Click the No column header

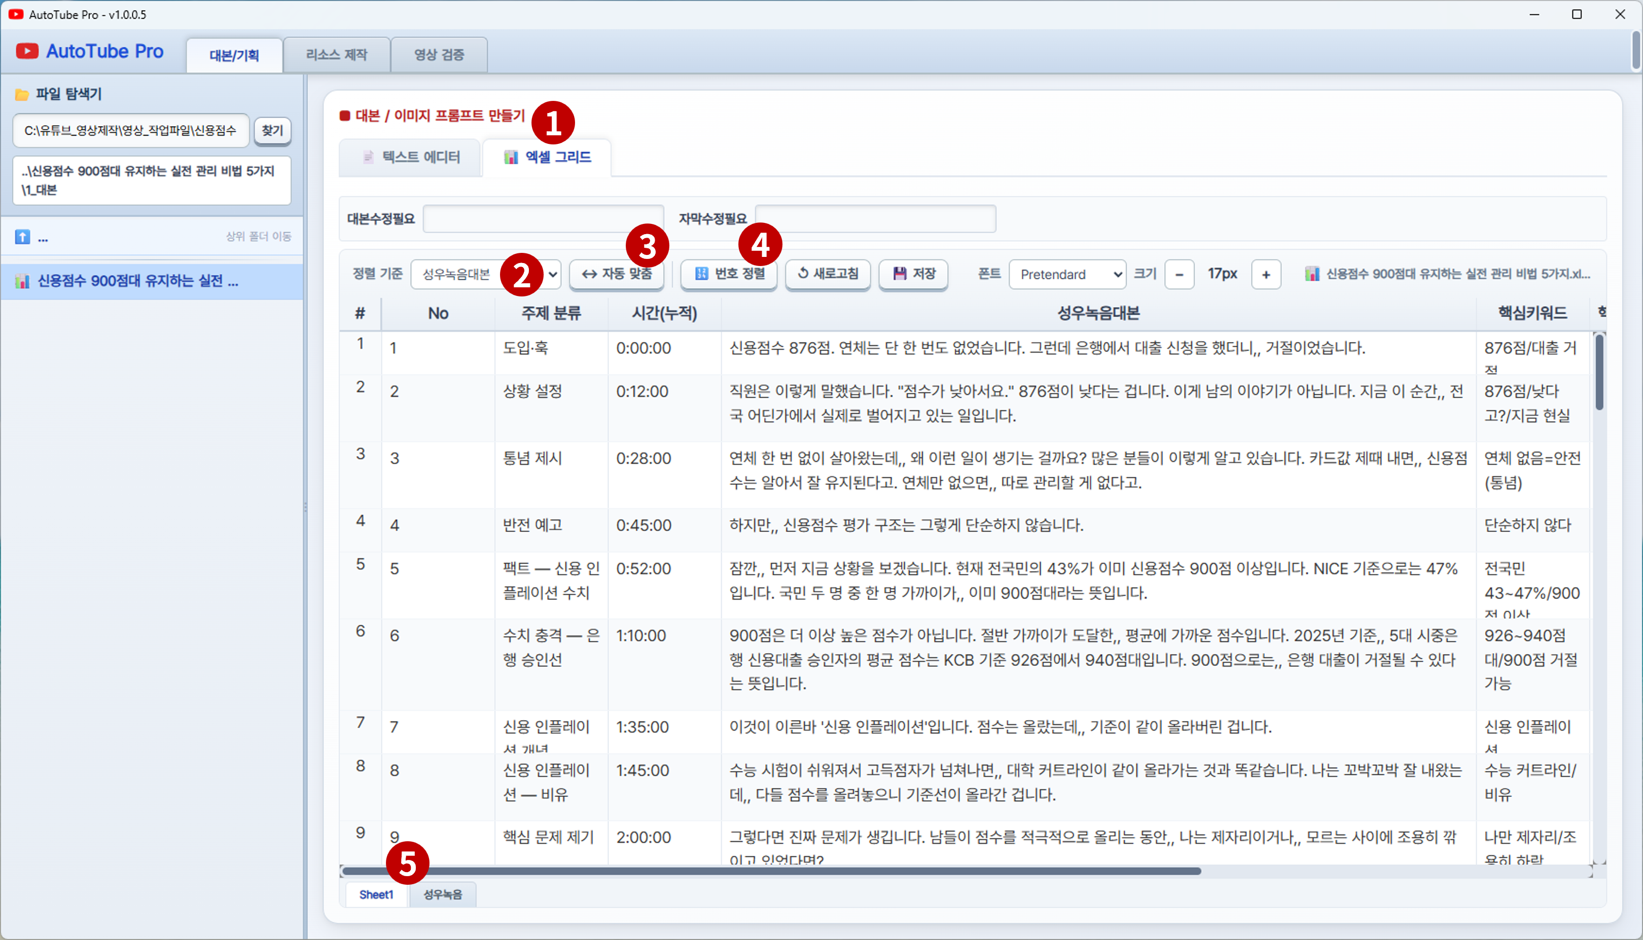click(438, 314)
